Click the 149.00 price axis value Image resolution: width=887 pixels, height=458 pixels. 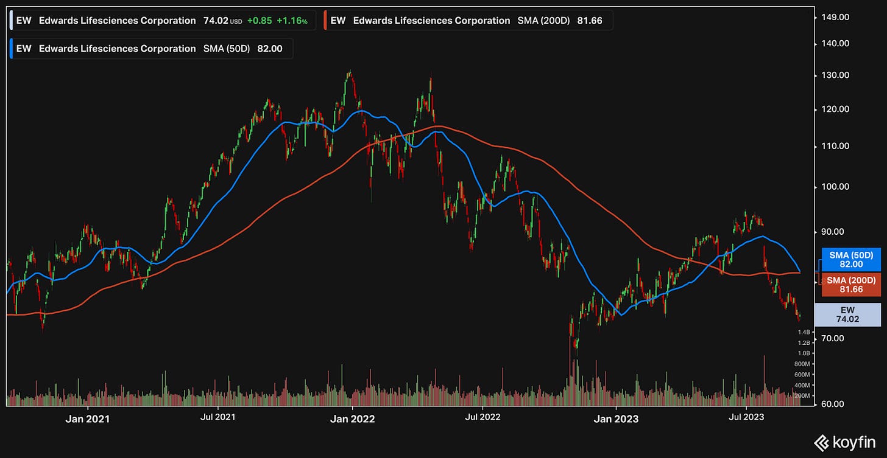(835, 17)
